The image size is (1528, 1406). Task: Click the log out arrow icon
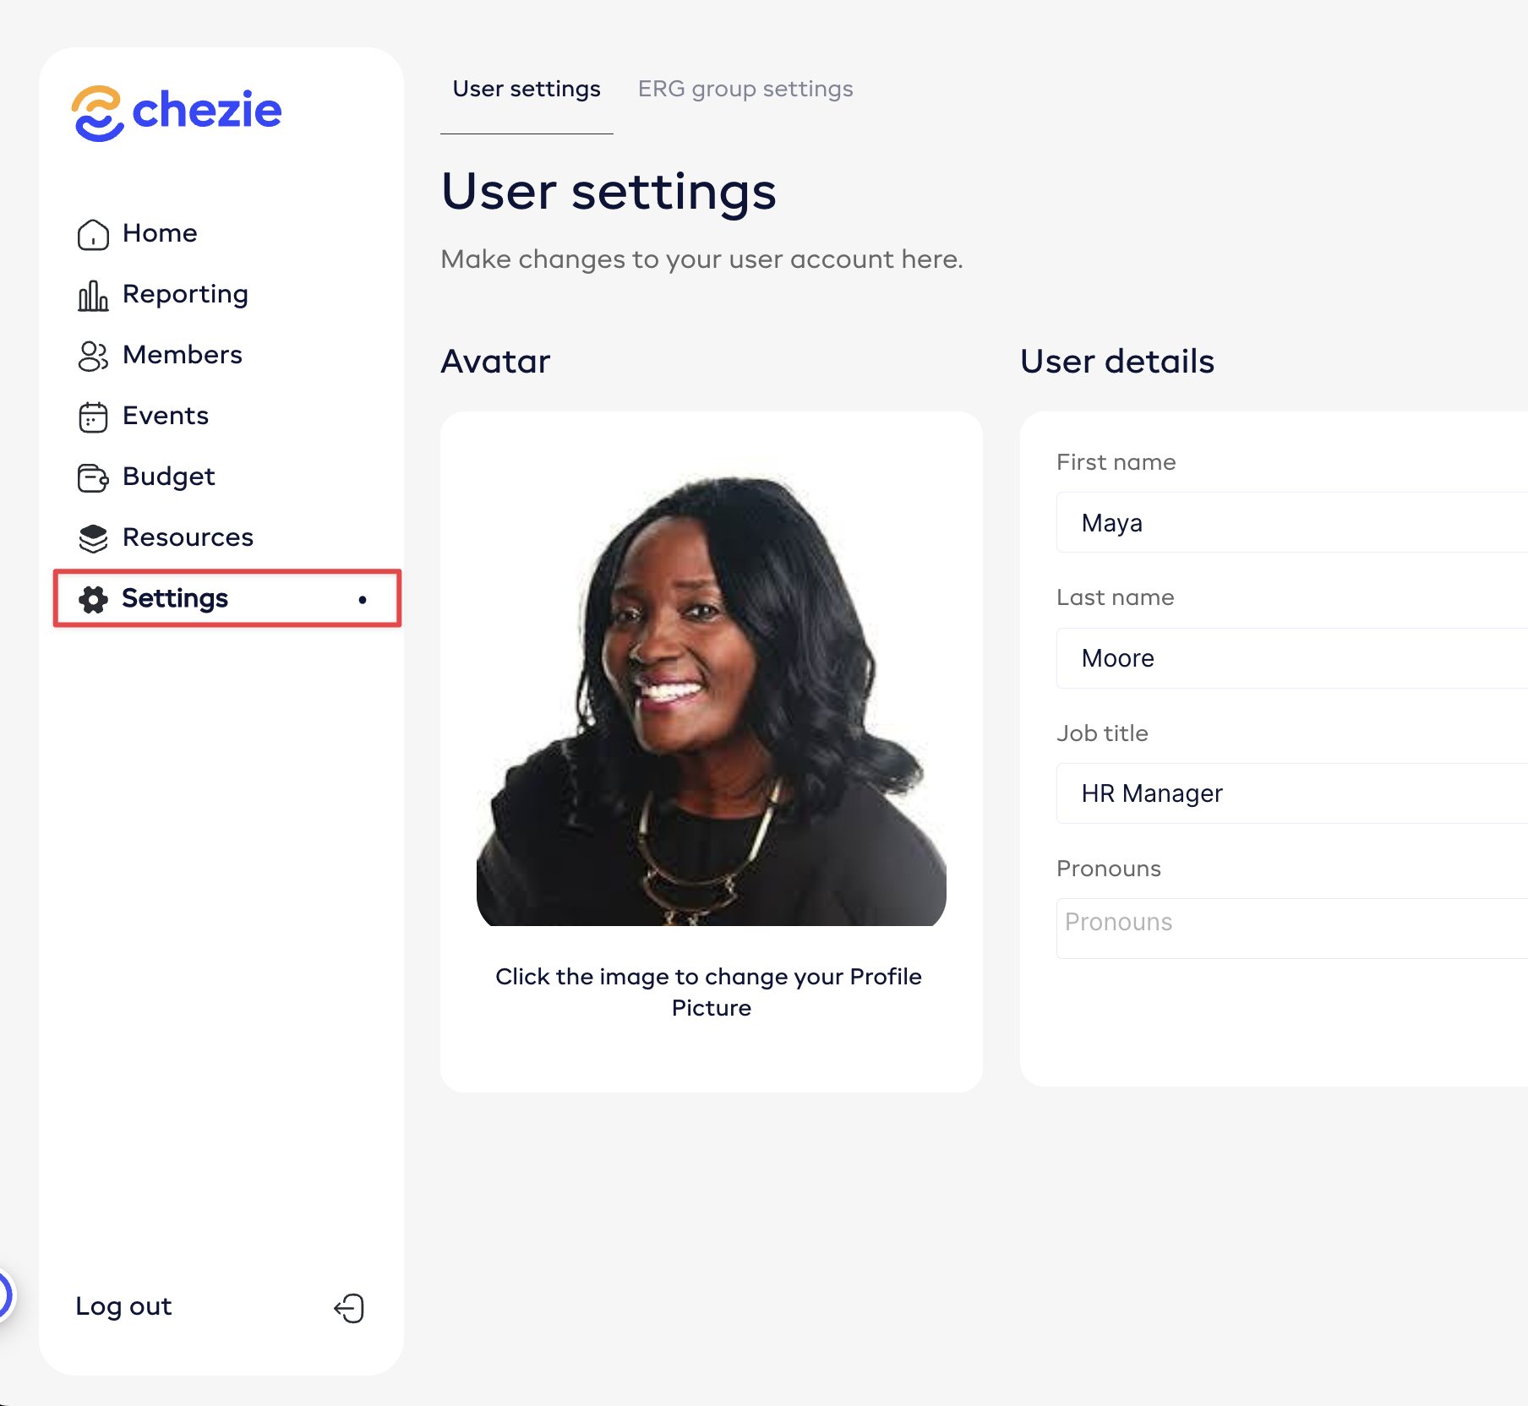tap(349, 1308)
